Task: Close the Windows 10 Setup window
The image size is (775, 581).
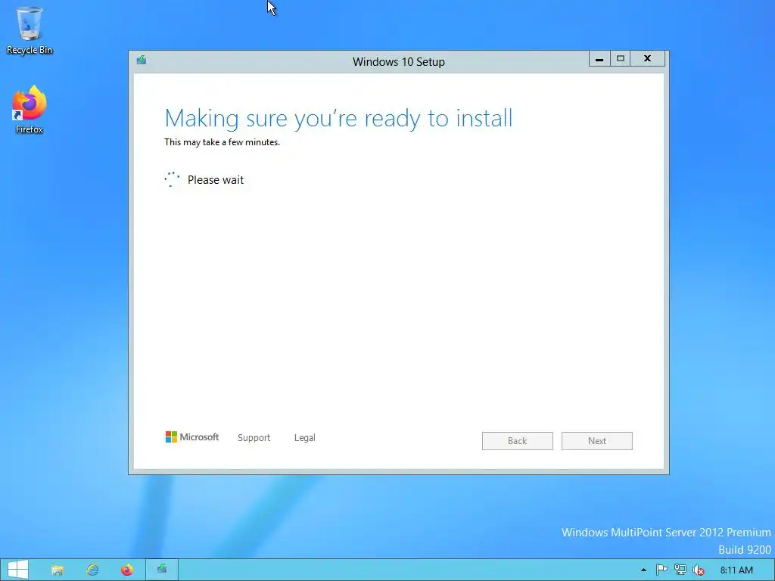Action: (x=648, y=59)
